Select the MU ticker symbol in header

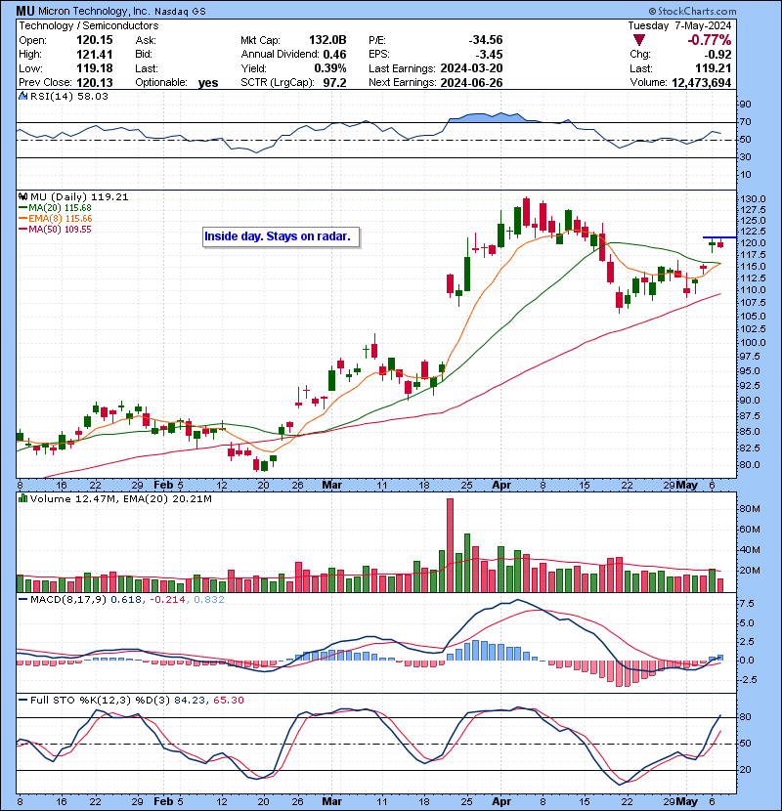[x=25, y=11]
